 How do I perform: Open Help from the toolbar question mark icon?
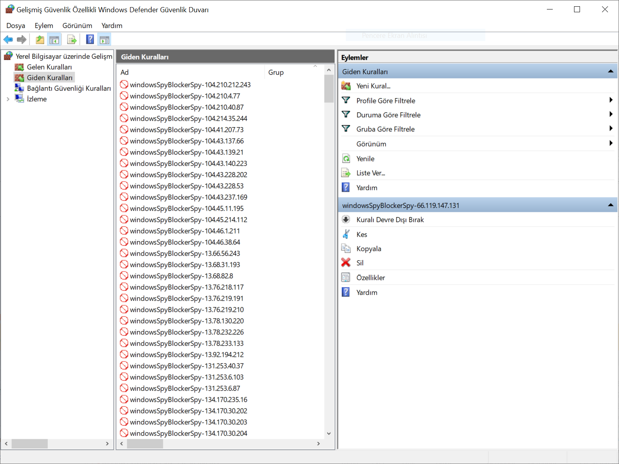tap(90, 39)
